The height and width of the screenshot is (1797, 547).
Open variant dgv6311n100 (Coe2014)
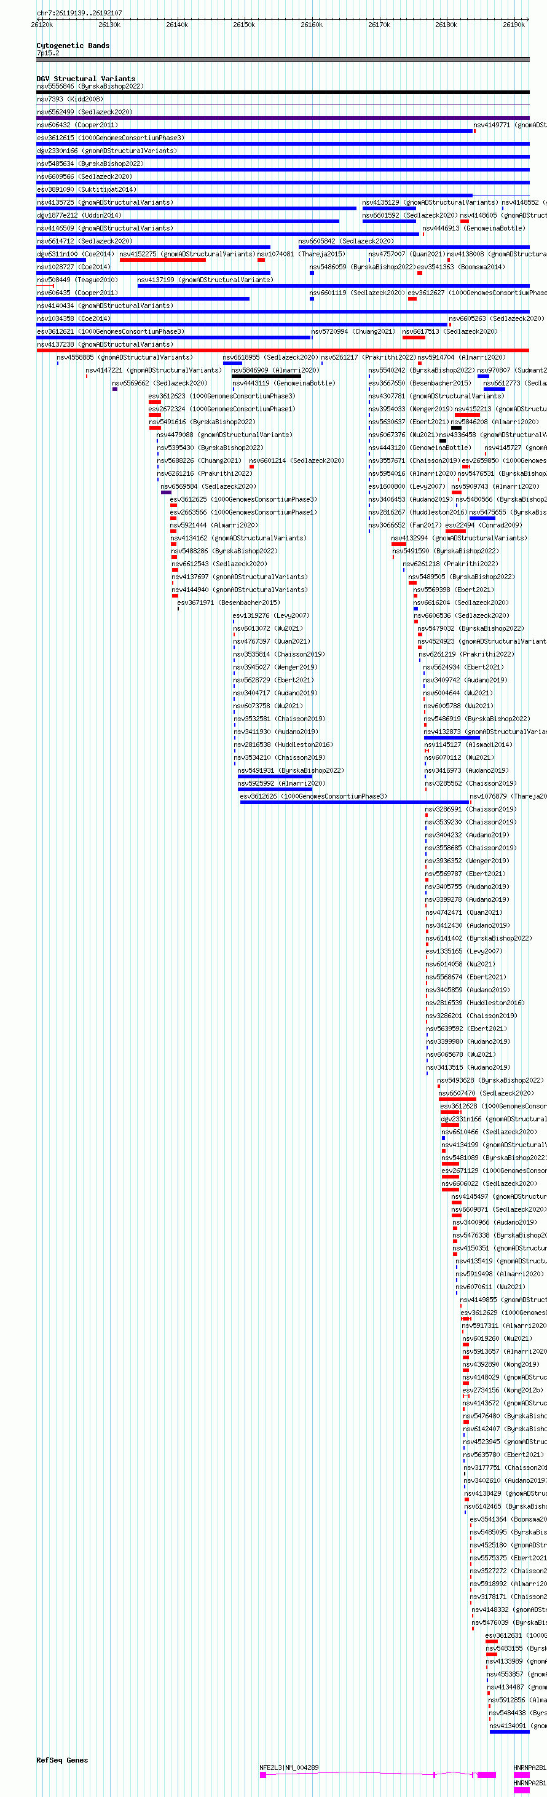coord(76,255)
